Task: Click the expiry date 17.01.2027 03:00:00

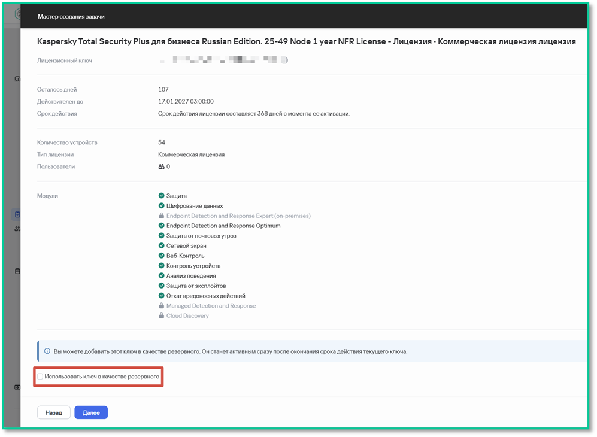Action: pos(186,102)
